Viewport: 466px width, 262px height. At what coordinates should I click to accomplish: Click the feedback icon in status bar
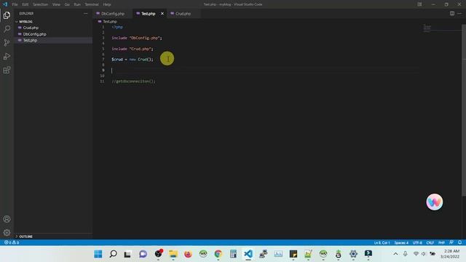pyautogui.click(x=451, y=242)
